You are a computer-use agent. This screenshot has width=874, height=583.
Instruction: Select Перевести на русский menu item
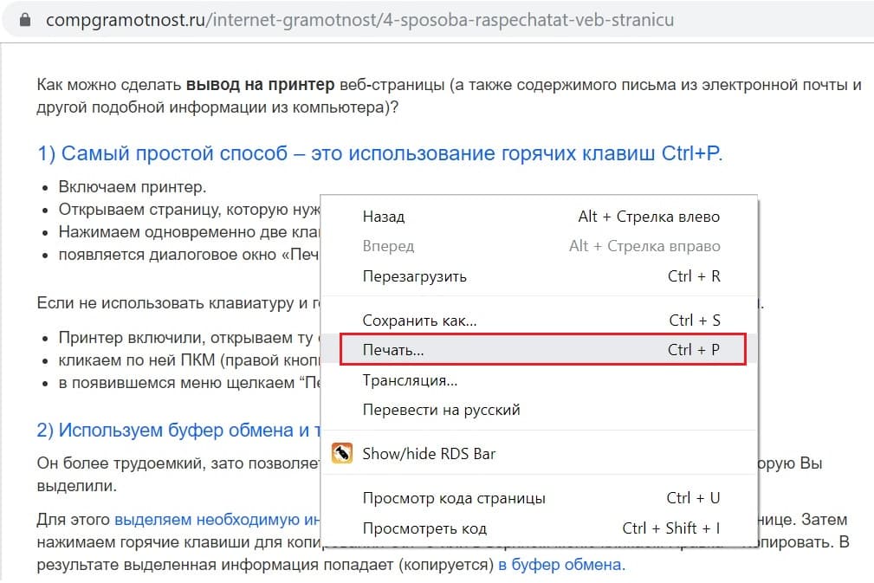[441, 410]
